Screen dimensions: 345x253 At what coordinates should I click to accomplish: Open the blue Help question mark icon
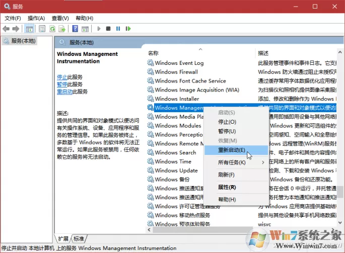75,29
